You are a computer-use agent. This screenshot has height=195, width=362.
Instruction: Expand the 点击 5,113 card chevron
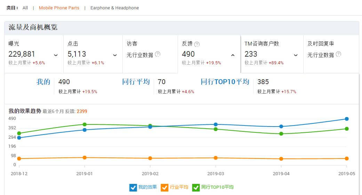click(115, 55)
